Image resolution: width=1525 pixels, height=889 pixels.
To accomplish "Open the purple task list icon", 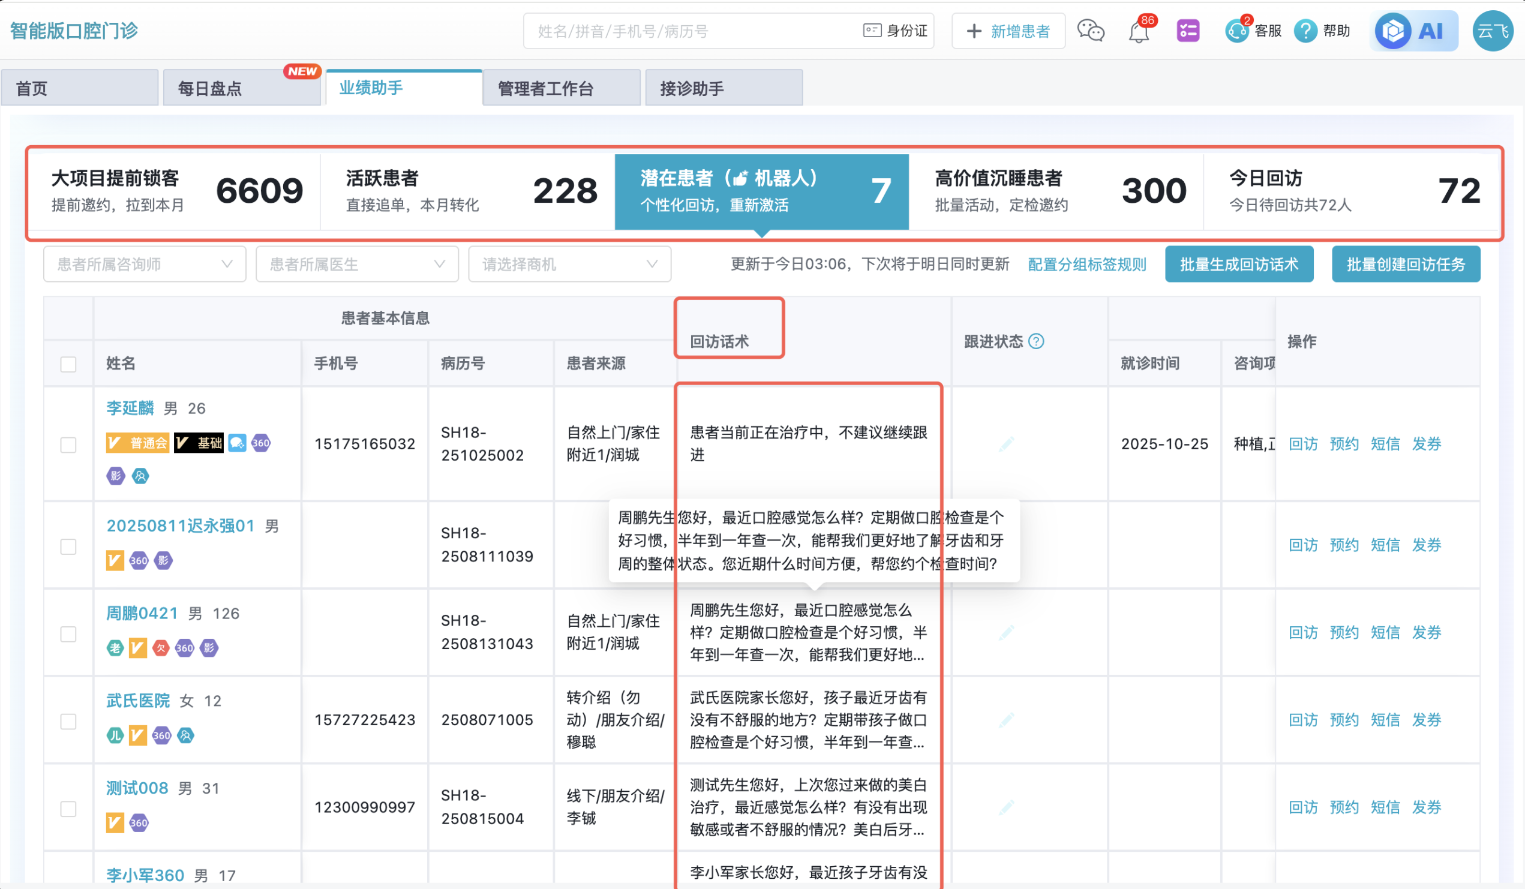I will tap(1188, 30).
